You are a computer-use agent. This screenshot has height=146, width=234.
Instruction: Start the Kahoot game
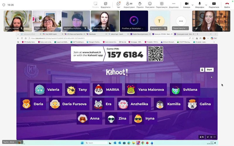(209, 70)
